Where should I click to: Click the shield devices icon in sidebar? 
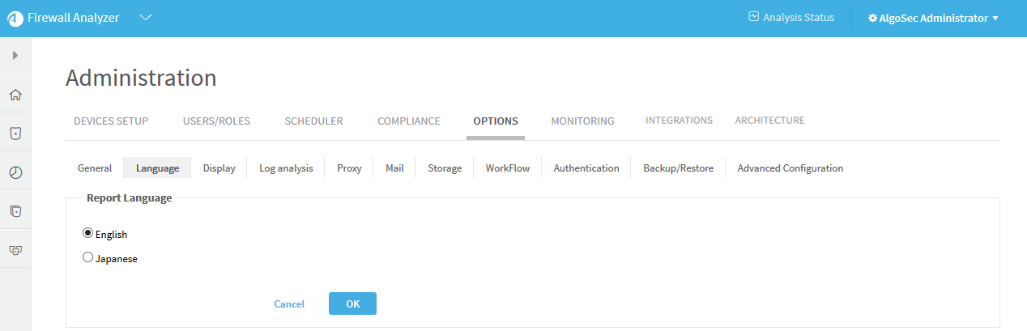(x=15, y=133)
